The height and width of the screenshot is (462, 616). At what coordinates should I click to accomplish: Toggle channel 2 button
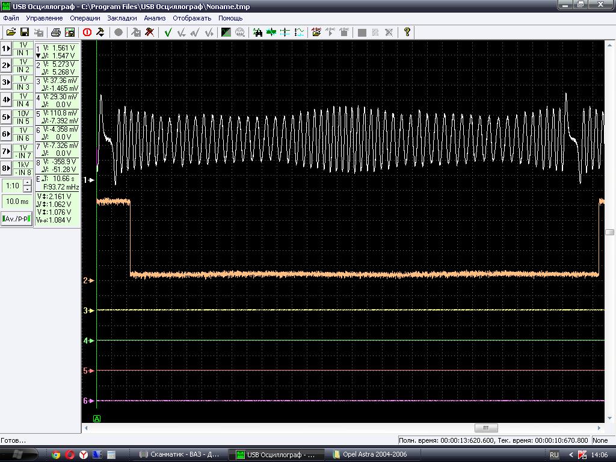(x=6, y=66)
